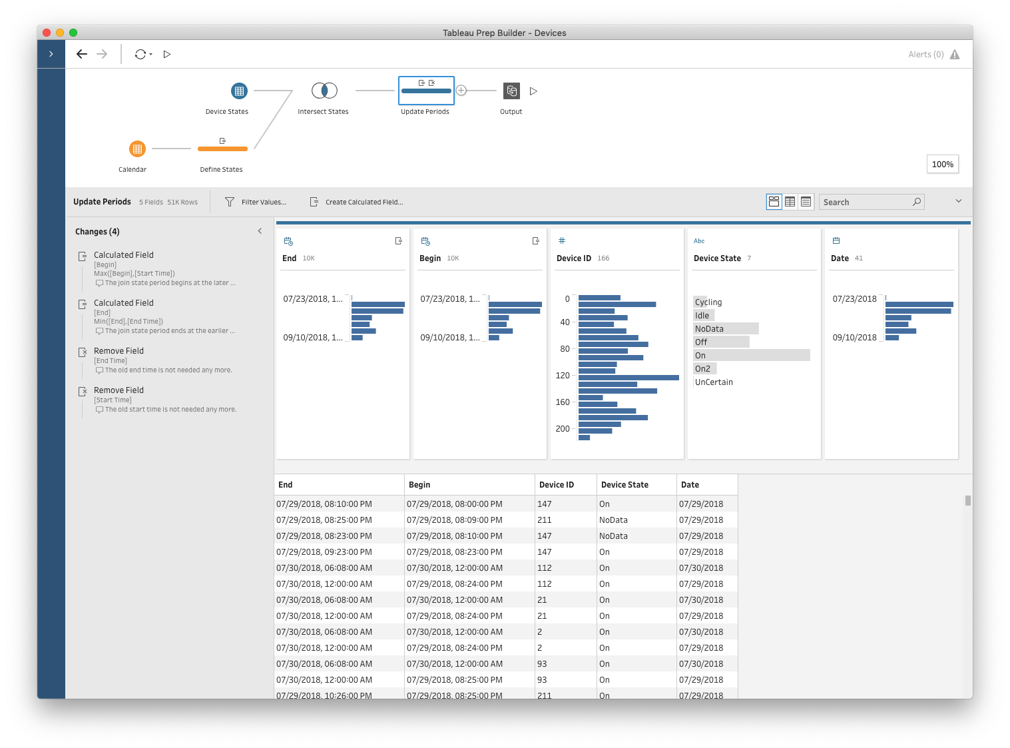Screen dimensions: 1010x748
Task: Switch to data grid view
Action: pos(790,202)
